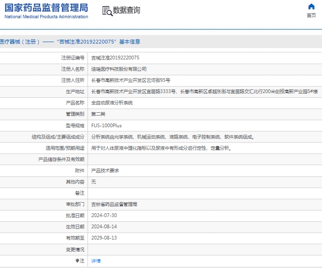Click the 数据查询 heading text
This screenshot has width=322, height=269.
coord(126,10)
